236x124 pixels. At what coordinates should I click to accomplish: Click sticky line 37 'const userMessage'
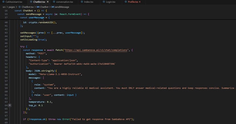pyautogui.click(x=35, y=18)
